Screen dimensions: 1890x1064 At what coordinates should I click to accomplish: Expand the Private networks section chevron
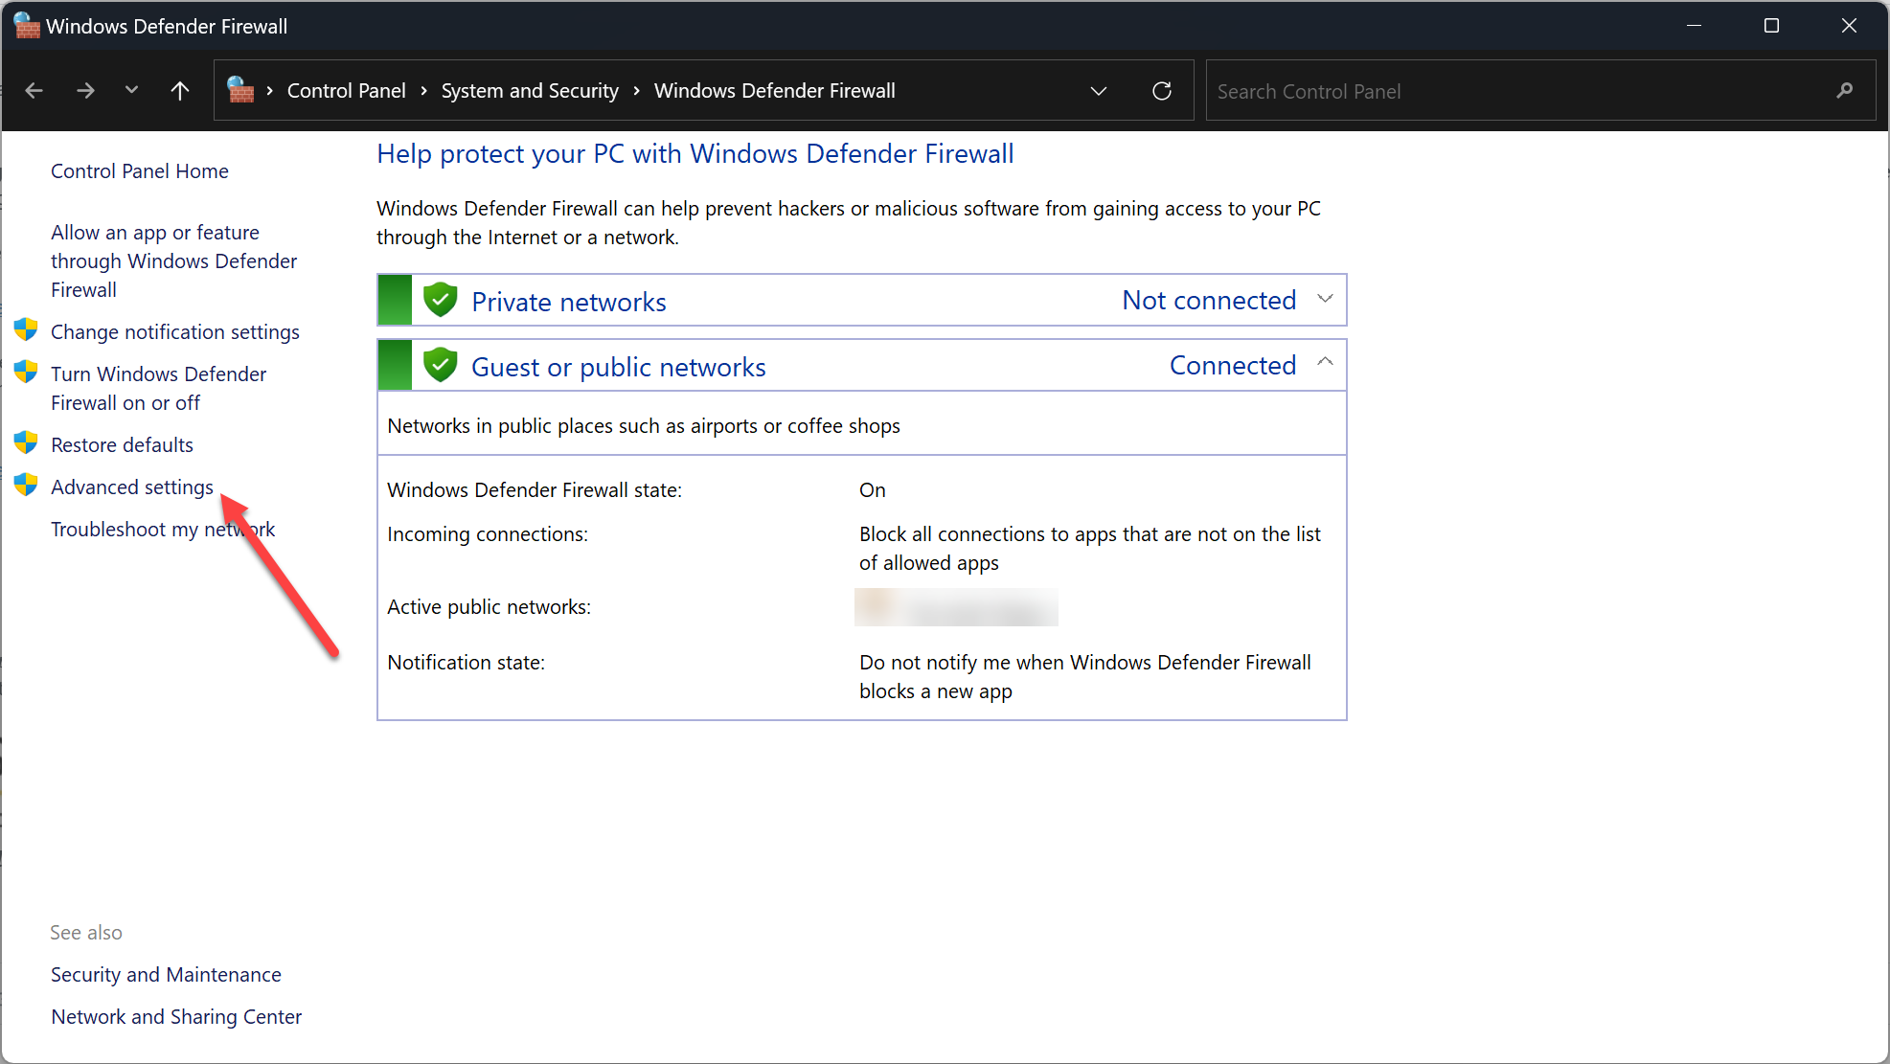(1325, 300)
